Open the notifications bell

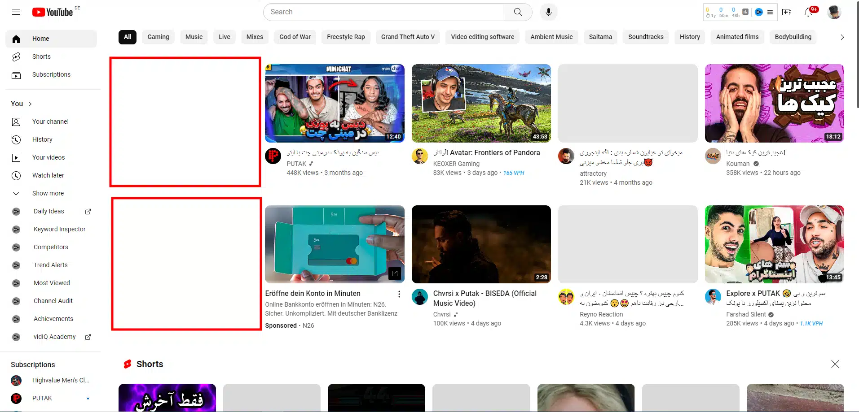point(808,12)
